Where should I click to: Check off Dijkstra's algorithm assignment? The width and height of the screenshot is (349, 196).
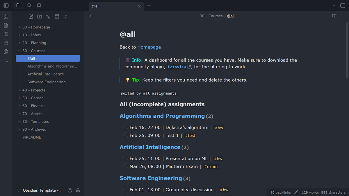click(x=126, y=127)
